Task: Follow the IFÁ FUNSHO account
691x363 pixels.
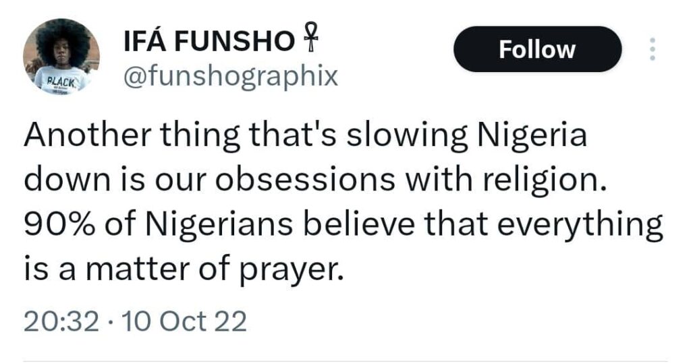Action: [537, 49]
